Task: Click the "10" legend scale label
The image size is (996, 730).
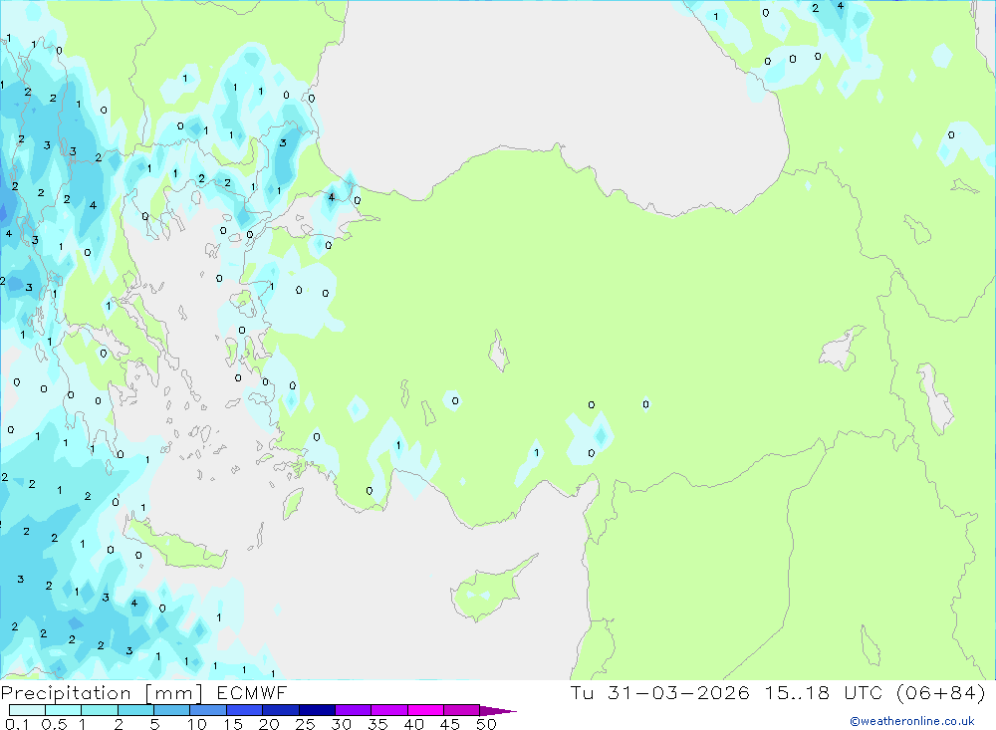Action: coord(197,724)
